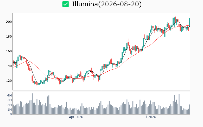Click the 120 price axis label
The width and height of the screenshot is (203, 127).
coord(9,81)
